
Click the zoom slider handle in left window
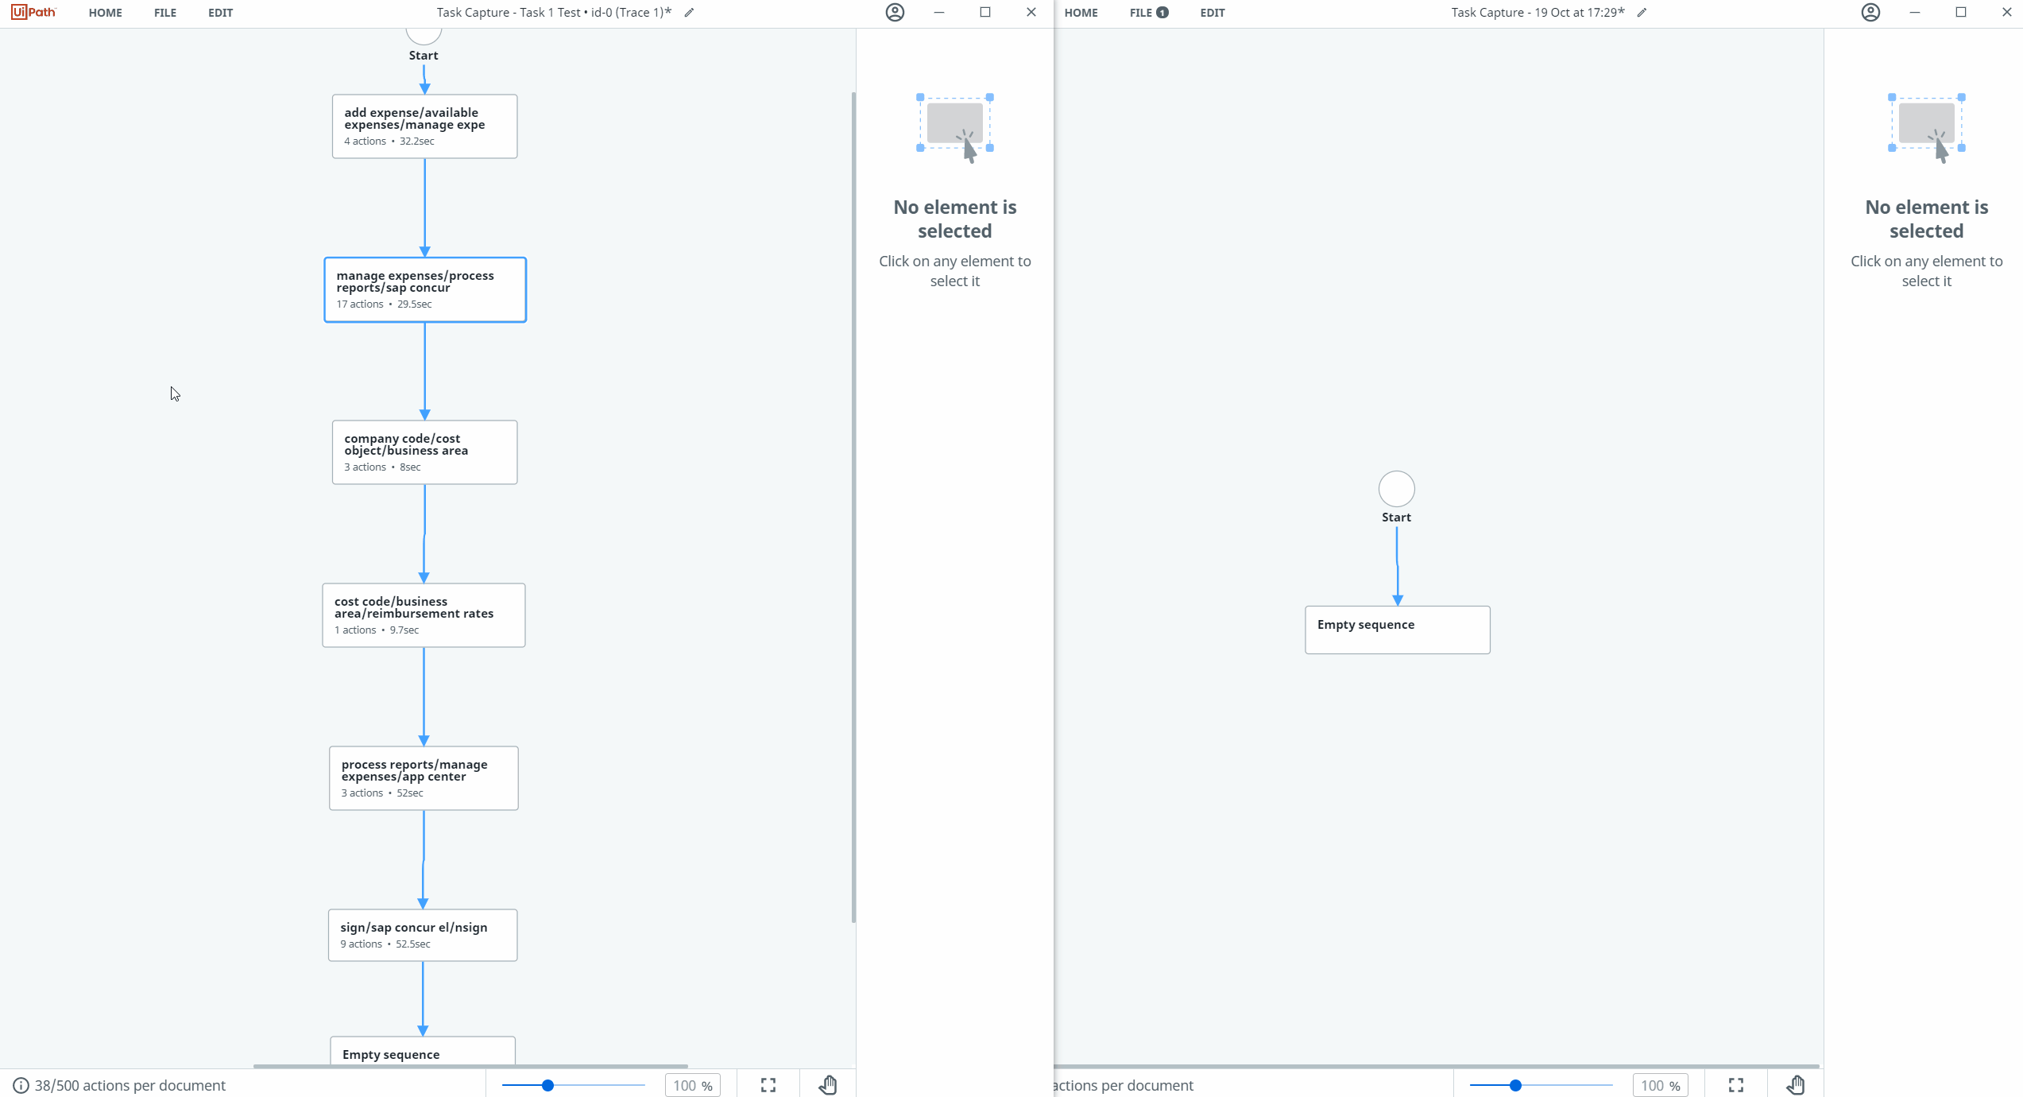[x=547, y=1085]
